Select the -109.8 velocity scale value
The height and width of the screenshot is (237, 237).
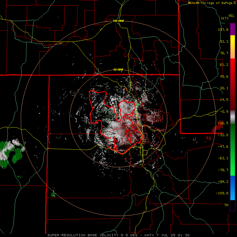(x=222, y=193)
